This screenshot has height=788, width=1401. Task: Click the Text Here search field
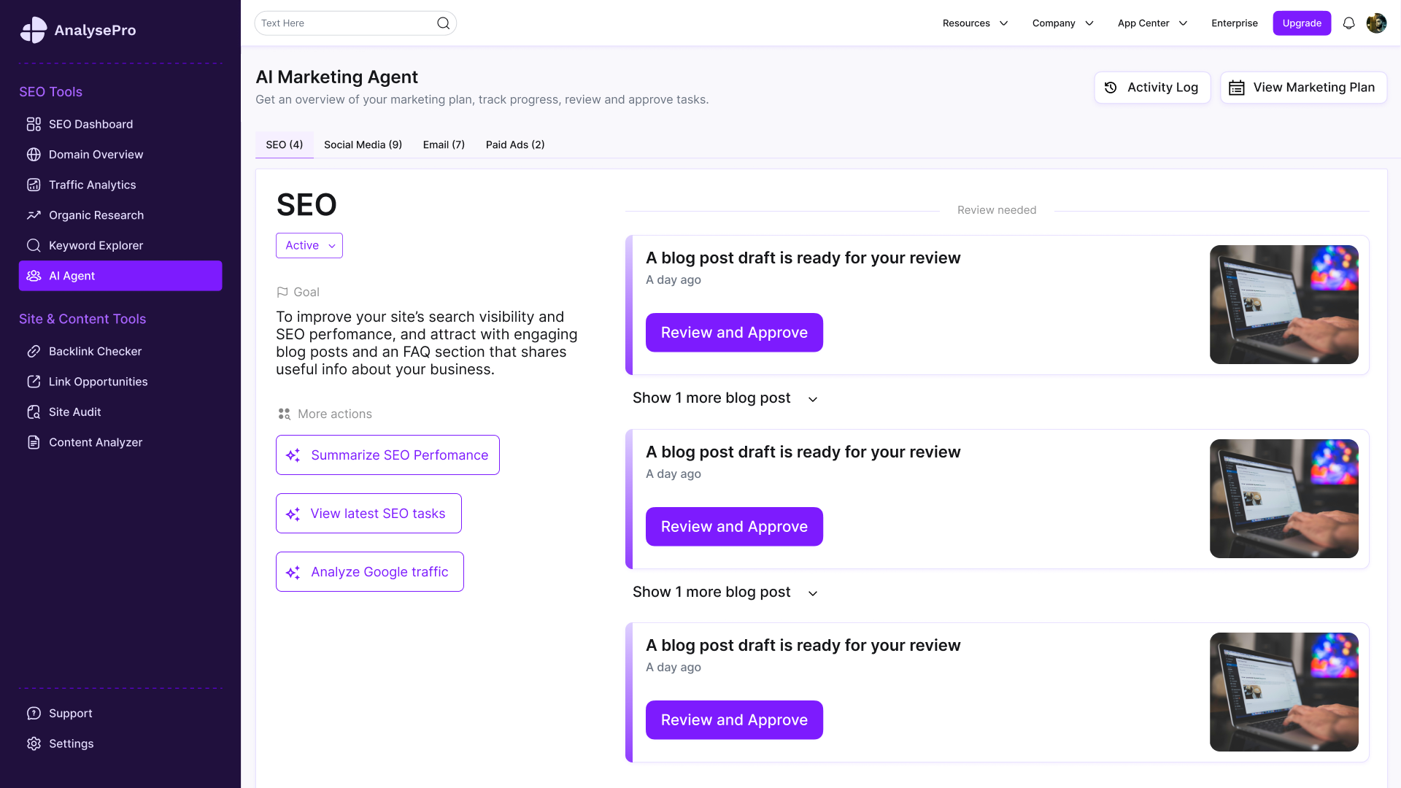343,23
